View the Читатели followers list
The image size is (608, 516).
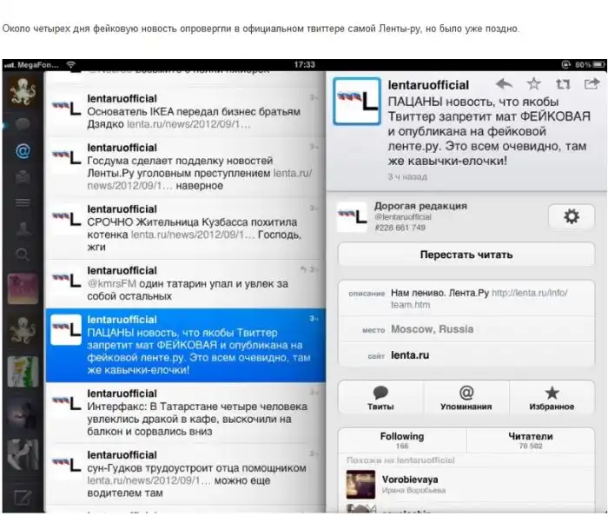click(x=531, y=440)
